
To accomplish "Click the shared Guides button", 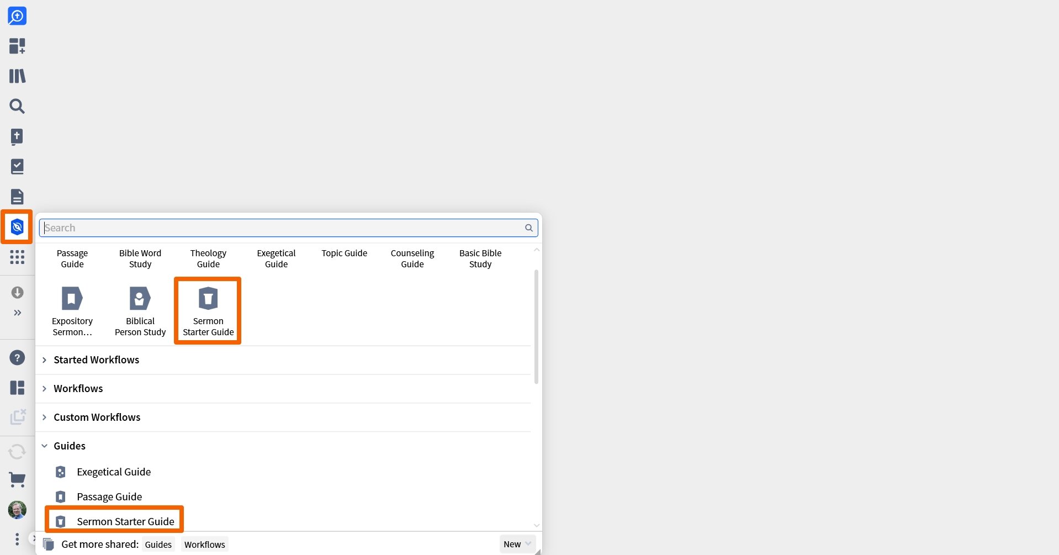I will 158,545.
